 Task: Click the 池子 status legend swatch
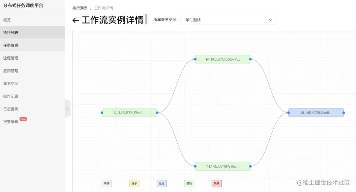pos(134,183)
